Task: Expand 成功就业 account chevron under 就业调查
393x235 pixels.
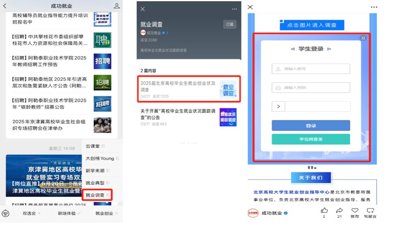Action: click(x=167, y=33)
